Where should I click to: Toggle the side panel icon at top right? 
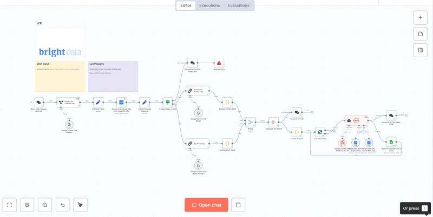click(x=421, y=50)
